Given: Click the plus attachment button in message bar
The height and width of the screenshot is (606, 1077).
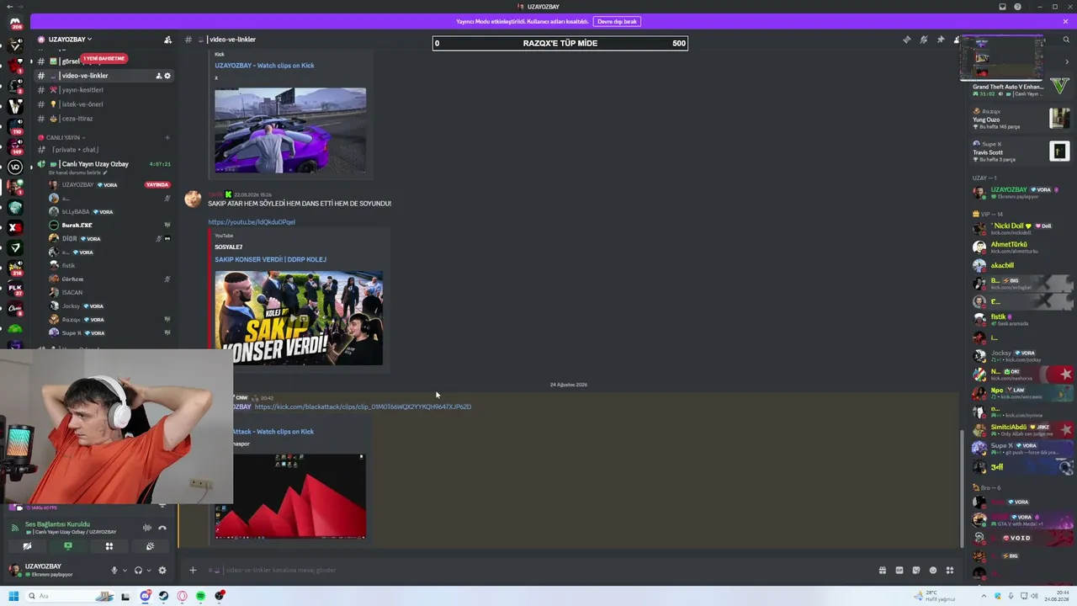Looking at the screenshot, I should [x=192, y=570].
